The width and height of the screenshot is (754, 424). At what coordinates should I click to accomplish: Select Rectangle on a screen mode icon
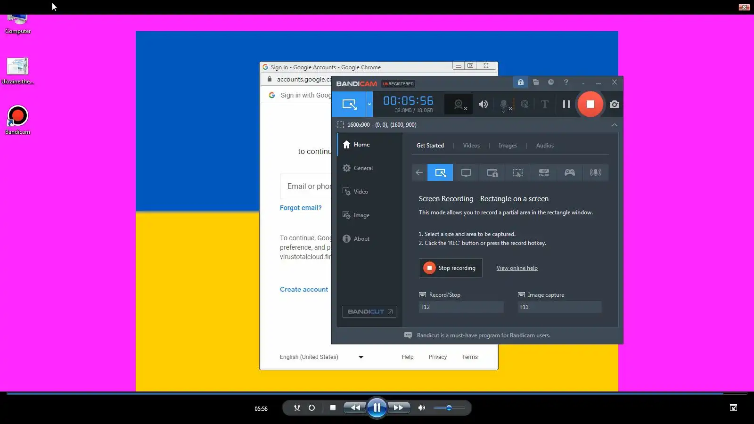click(x=440, y=172)
